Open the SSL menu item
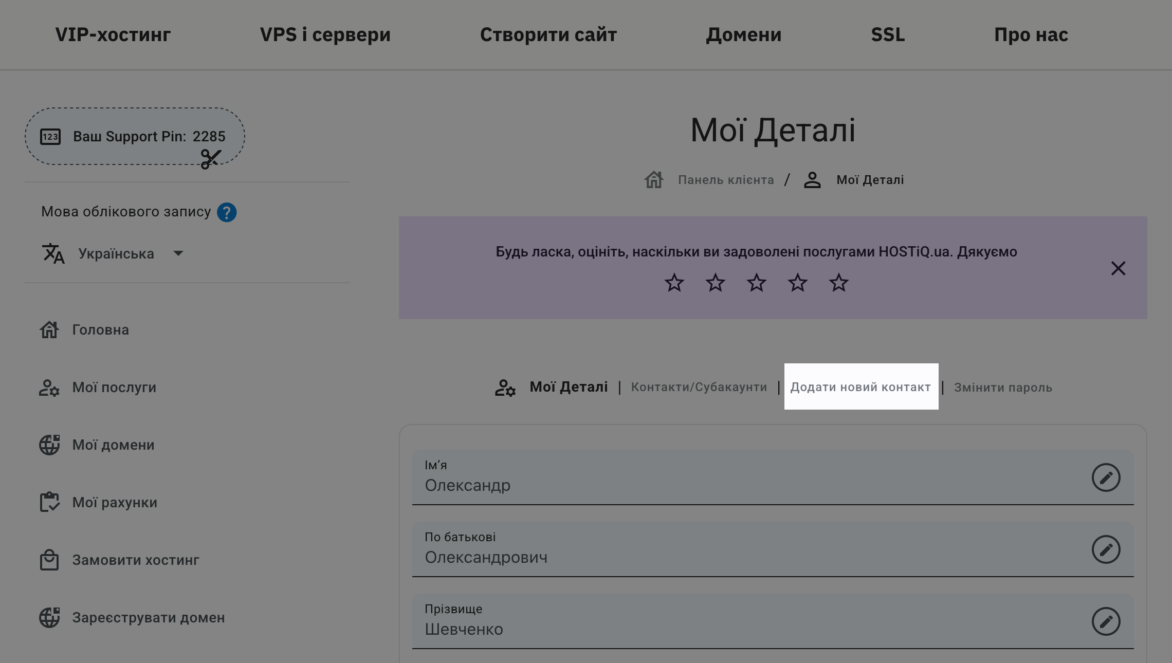The image size is (1172, 663). [x=887, y=34]
